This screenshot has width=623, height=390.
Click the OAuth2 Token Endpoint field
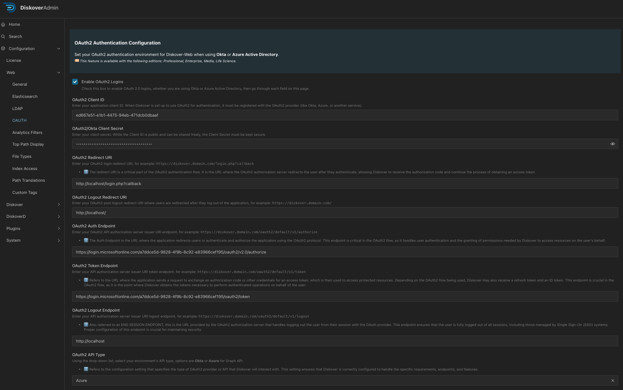click(345, 297)
